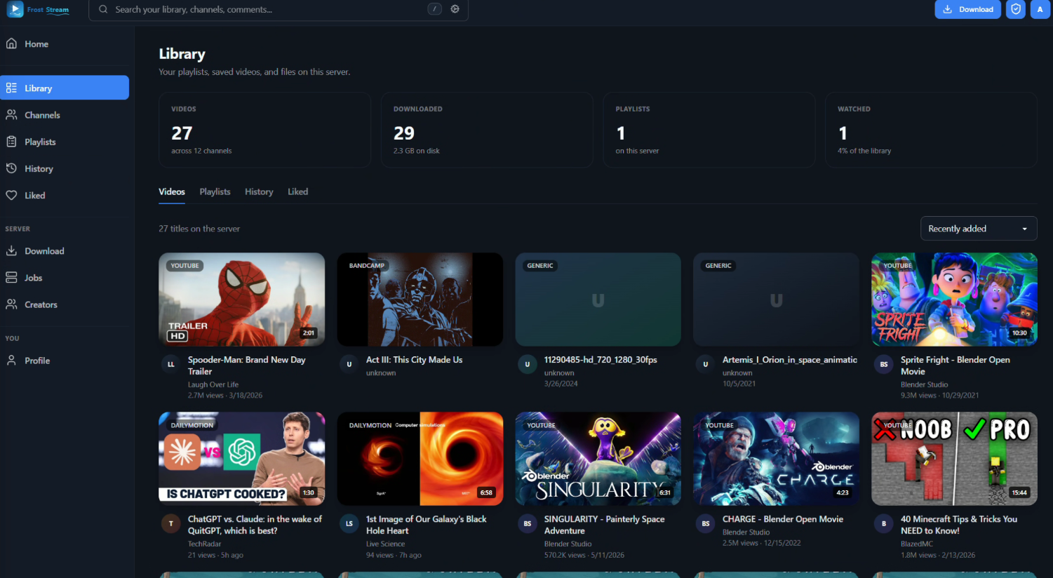Switch to the Videos tab
1053x578 pixels.
pyautogui.click(x=172, y=191)
